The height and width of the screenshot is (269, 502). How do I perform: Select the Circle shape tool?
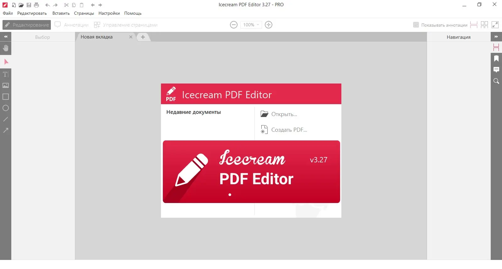pos(6,108)
